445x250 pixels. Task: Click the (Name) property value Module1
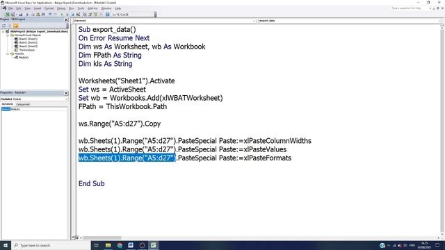pyautogui.click(x=39, y=109)
